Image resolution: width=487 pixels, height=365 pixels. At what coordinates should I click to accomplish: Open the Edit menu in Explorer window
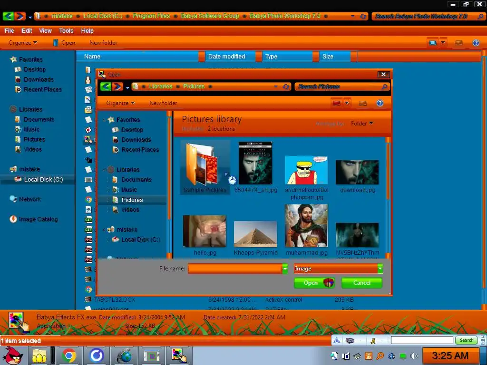click(27, 31)
